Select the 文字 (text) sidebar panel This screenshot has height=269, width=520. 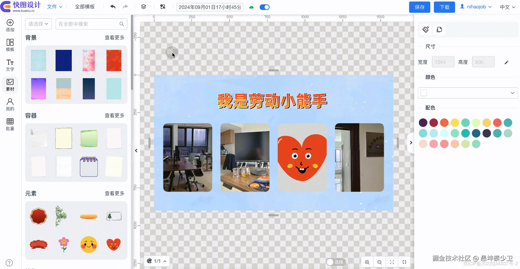pos(10,65)
